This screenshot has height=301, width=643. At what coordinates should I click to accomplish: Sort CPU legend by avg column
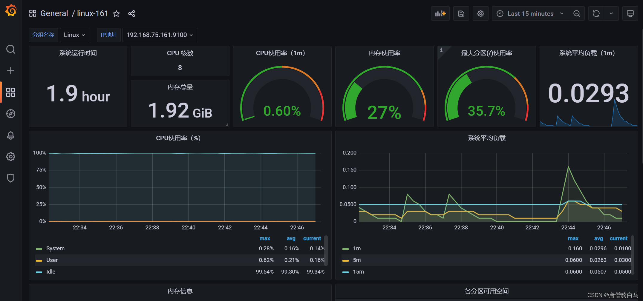coord(291,238)
